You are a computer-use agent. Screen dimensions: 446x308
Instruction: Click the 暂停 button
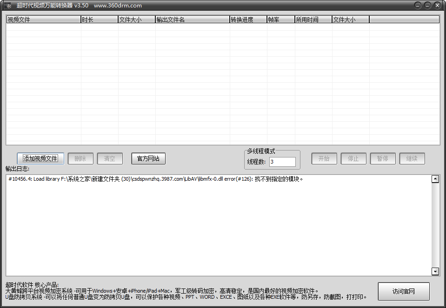pyautogui.click(x=383, y=158)
